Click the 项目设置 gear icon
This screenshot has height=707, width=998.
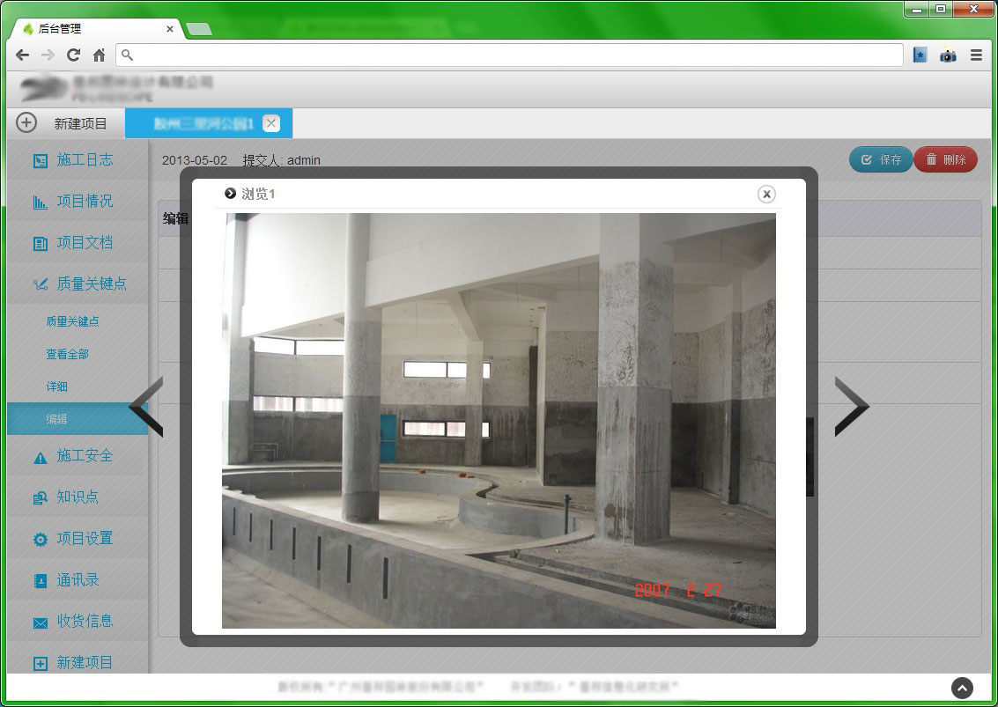pos(41,540)
